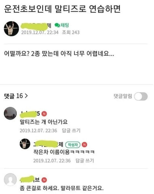Screen dimensions: 154x194
Task: Click 답글 쓰기 under 작은차 이름이용 reply
Action: (85, 161)
